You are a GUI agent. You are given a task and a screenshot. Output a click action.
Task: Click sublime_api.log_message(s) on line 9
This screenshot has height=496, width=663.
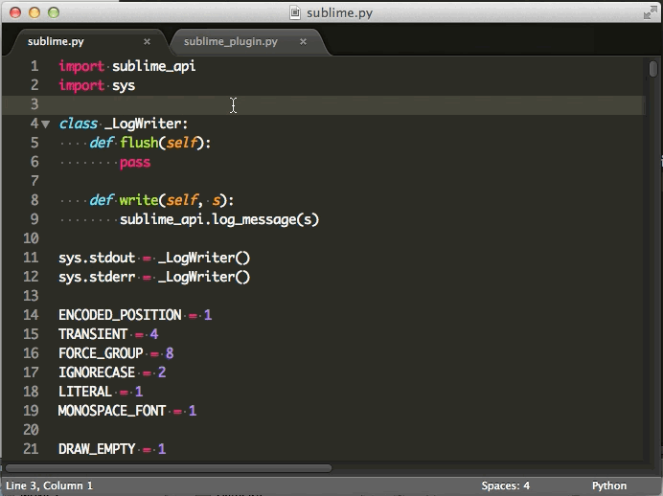[x=219, y=219]
